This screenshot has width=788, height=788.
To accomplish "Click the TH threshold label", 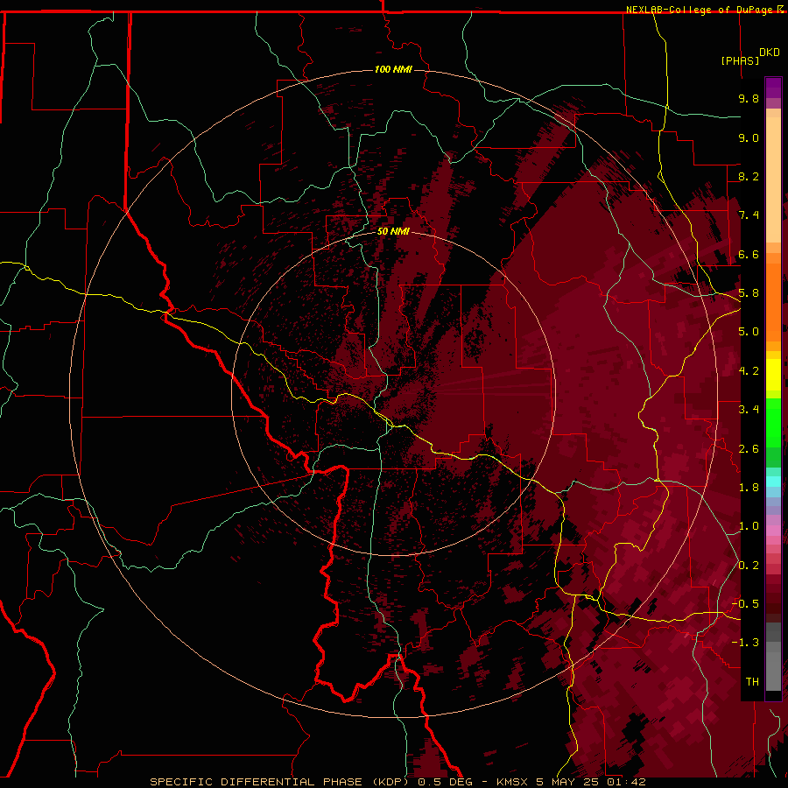I will pos(752,682).
